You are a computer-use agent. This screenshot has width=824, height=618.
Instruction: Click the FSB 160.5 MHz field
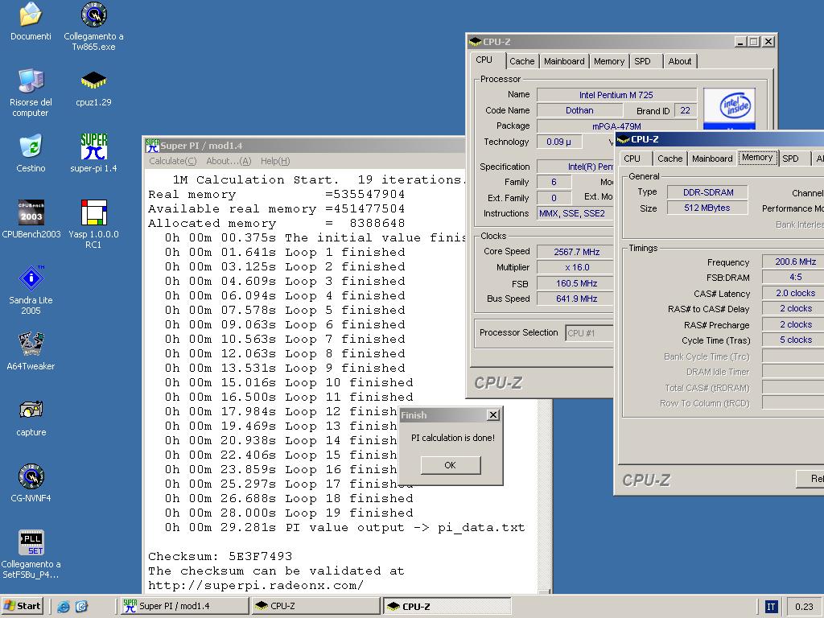(x=576, y=283)
